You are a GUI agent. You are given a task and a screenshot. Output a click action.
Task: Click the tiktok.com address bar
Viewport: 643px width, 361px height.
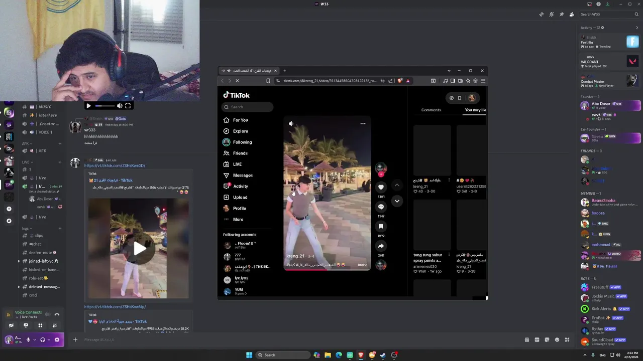[x=330, y=81]
